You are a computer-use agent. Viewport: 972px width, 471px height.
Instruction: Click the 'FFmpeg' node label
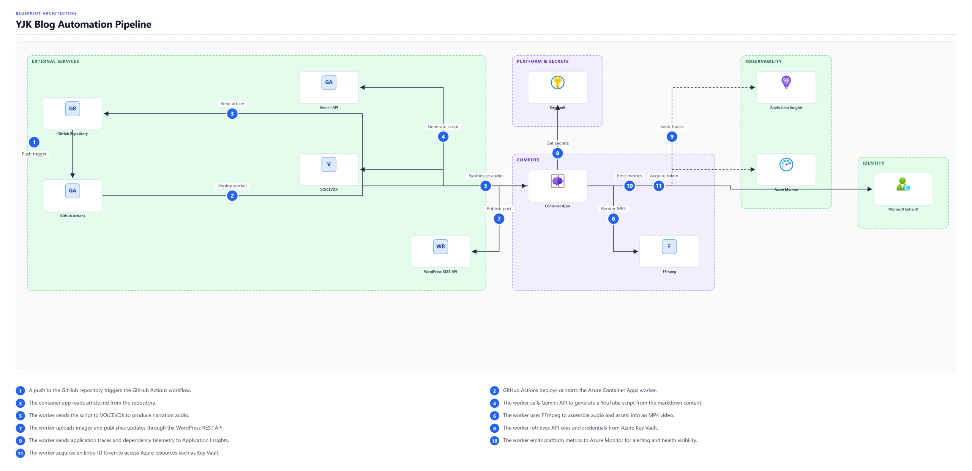pyautogui.click(x=669, y=272)
